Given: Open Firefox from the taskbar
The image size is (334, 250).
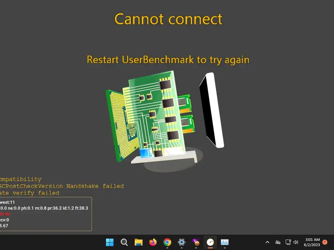Looking at the screenshot, I should [153, 242].
